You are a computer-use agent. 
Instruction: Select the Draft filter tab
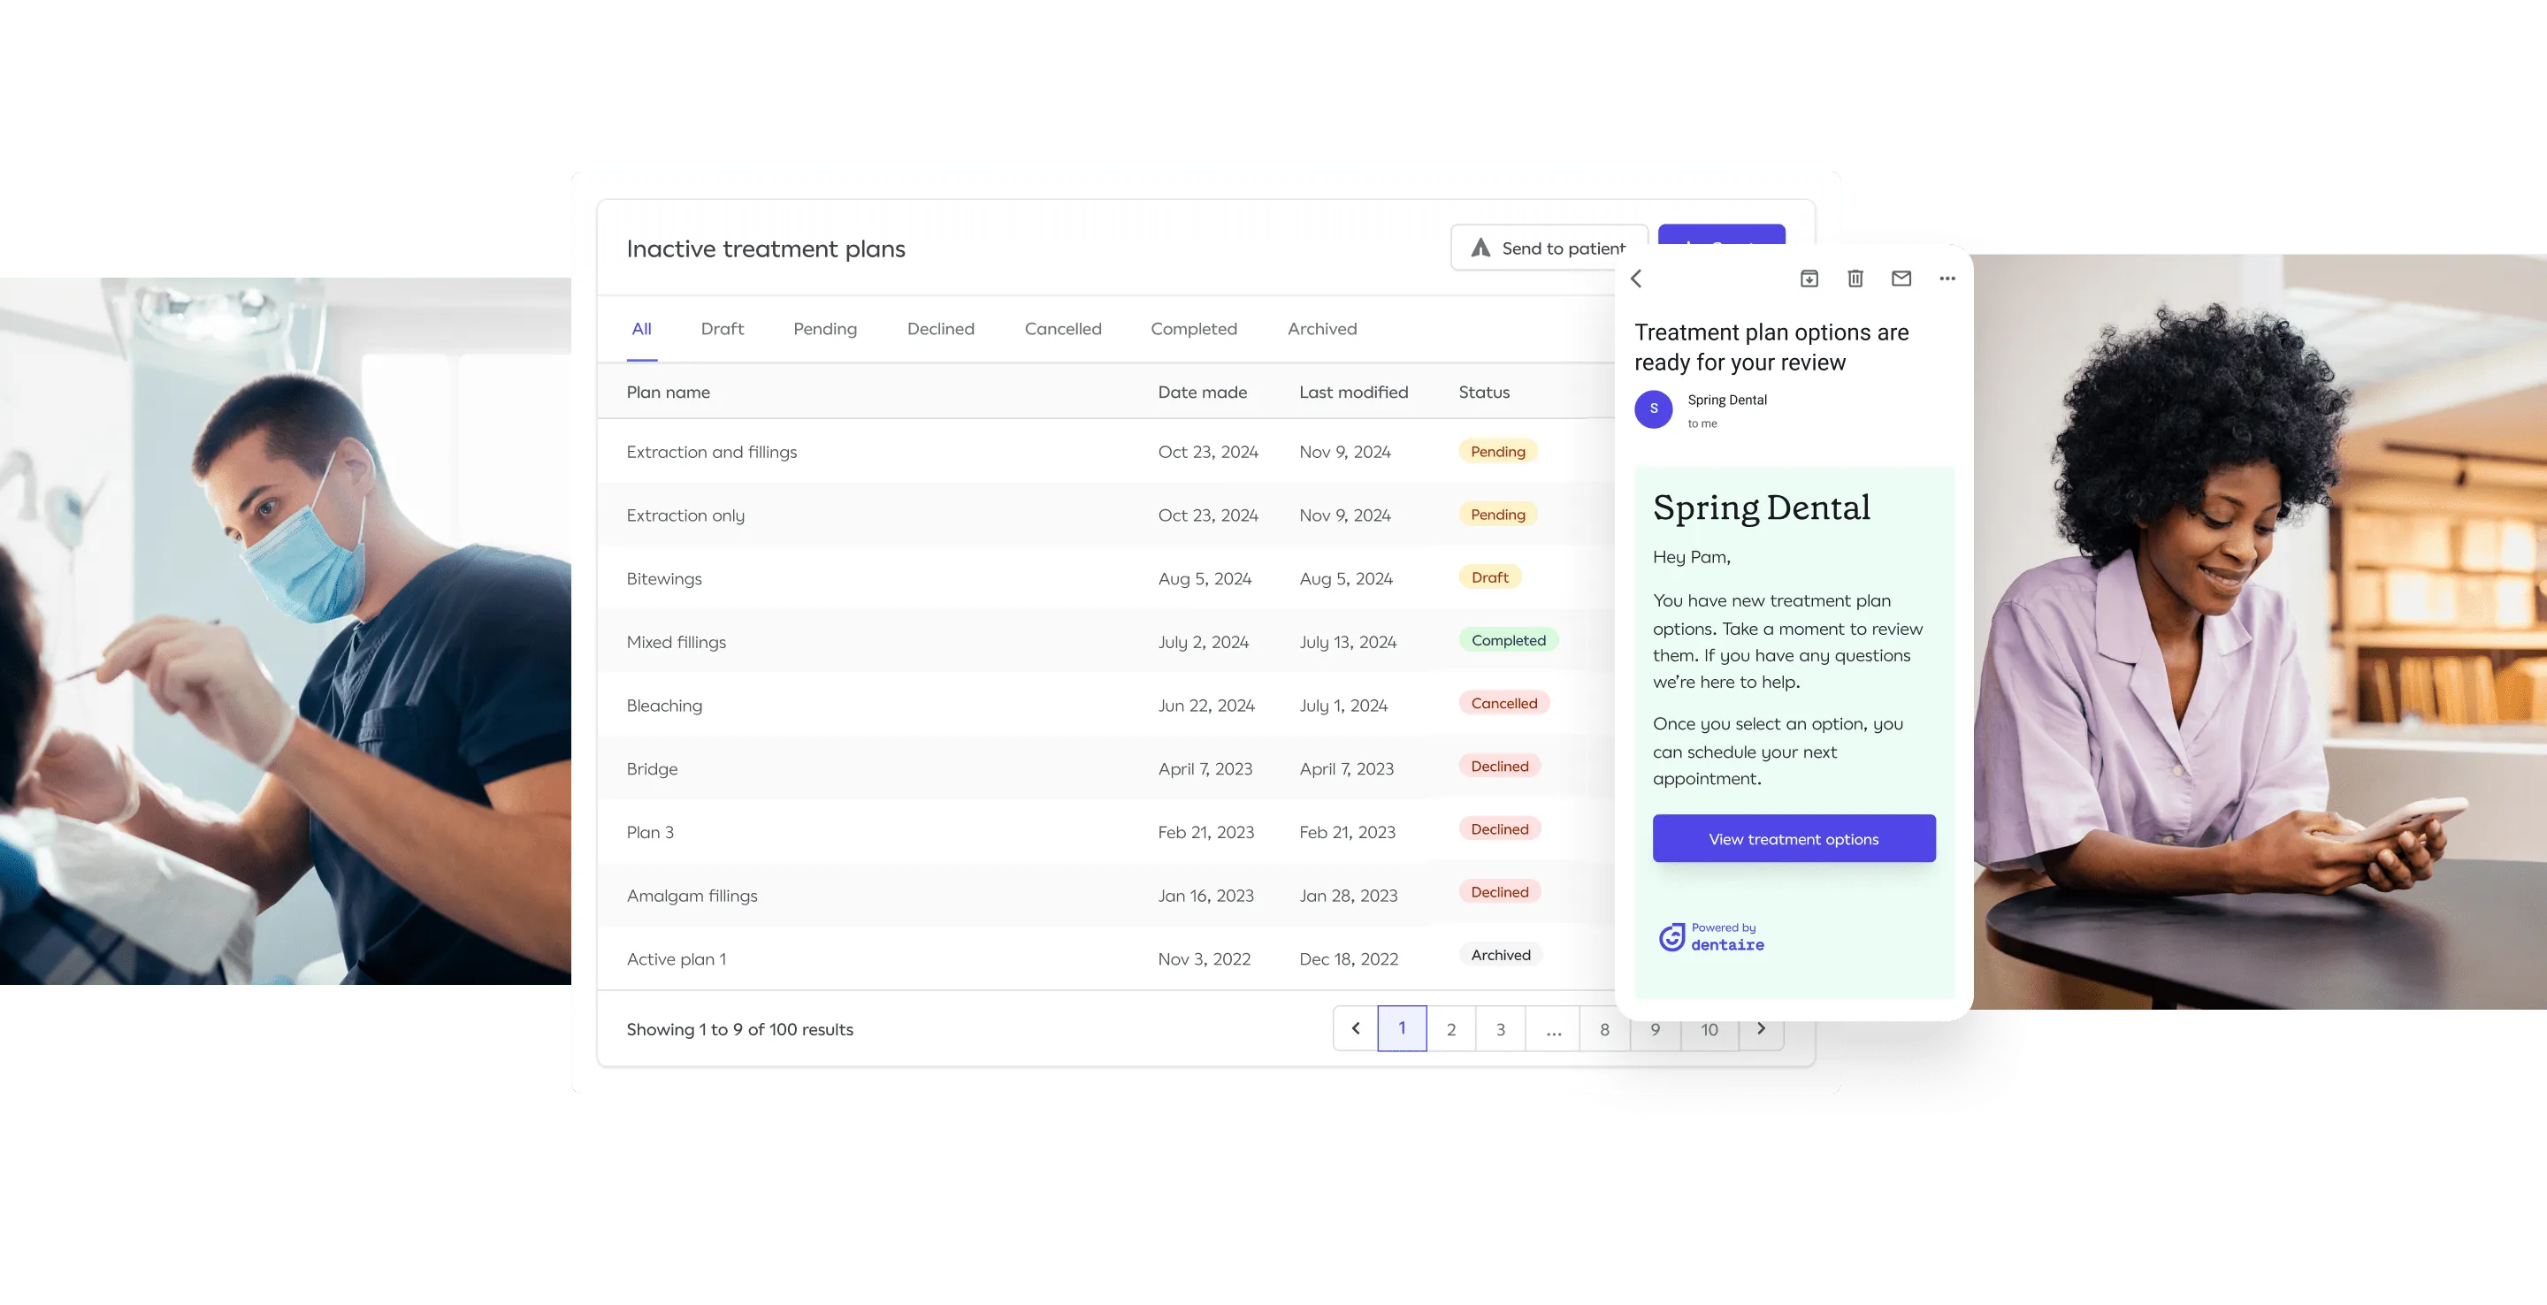(x=722, y=328)
